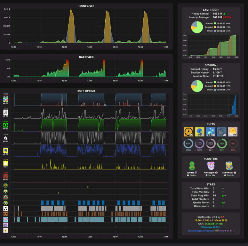This screenshot has height=246, width=248.
Task: Click the REF 76% circular gauge
Action: pos(222,143)
